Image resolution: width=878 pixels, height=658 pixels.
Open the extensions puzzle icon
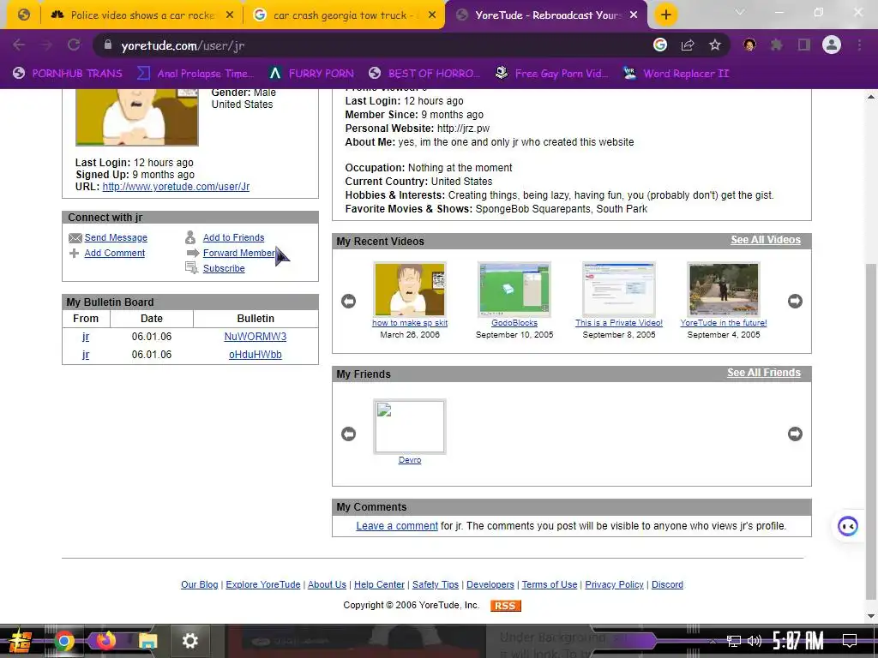(x=777, y=45)
